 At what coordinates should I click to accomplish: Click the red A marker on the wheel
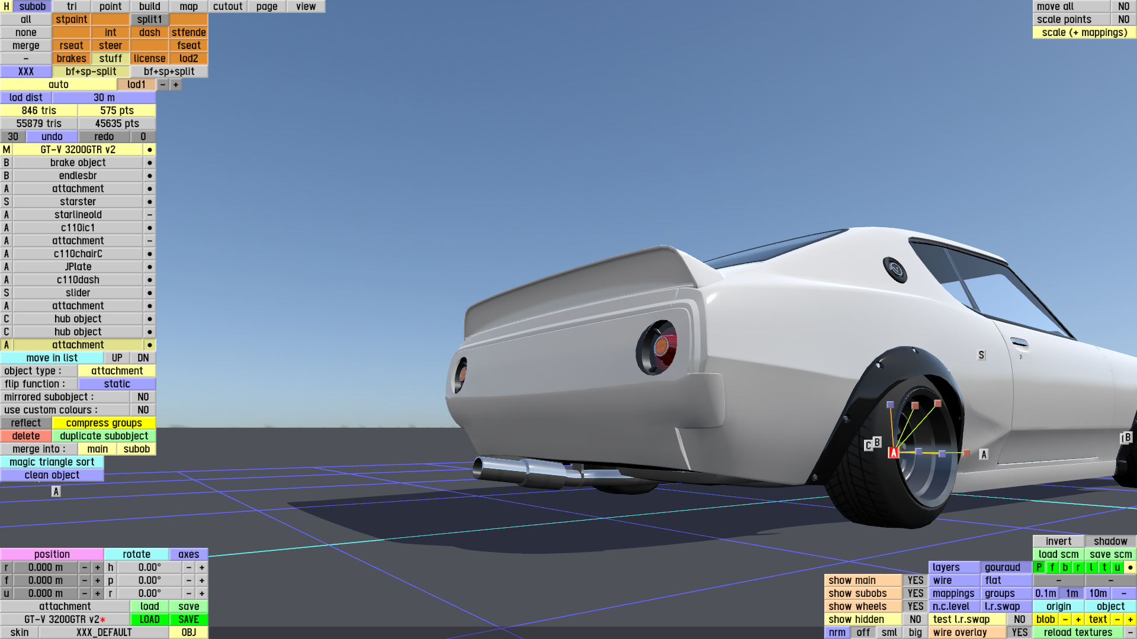pyautogui.click(x=894, y=453)
